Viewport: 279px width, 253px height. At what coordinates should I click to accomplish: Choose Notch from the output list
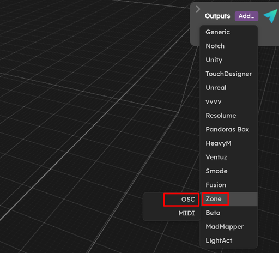(x=229, y=46)
